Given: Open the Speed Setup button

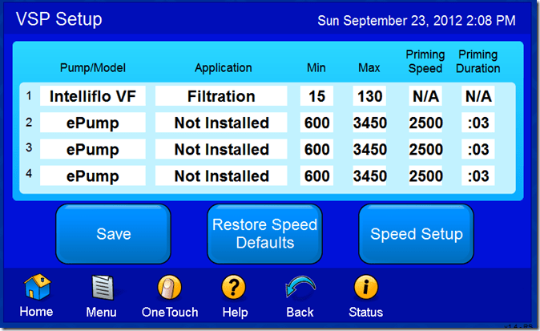Looking at the screenshot, I should 416,234.
